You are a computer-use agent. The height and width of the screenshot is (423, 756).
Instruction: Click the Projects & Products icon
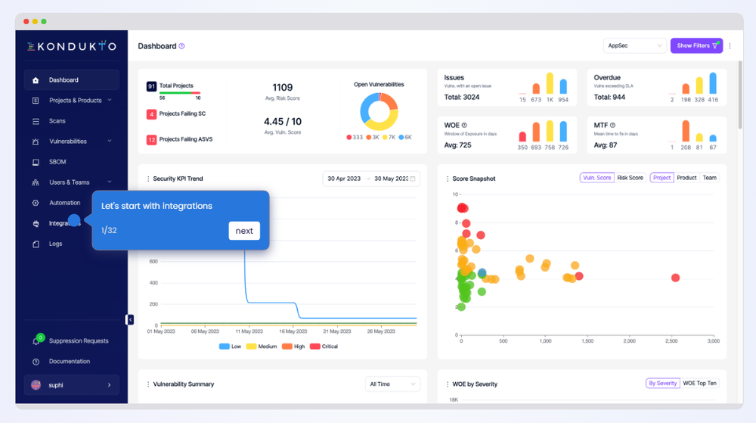coord(36,101)
